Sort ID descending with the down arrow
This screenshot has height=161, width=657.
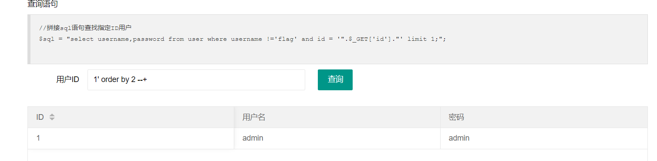pyautogui.click(x=52, y=119)
